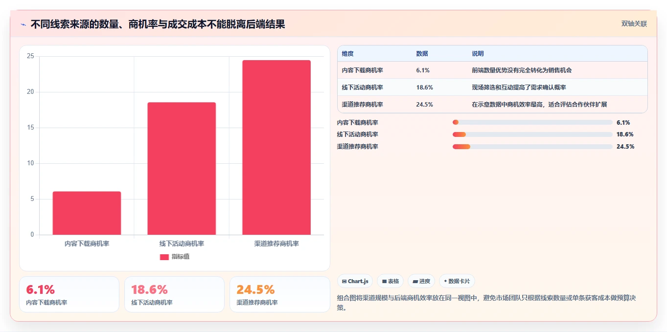
Task: Click the 线下活动商机率 chart bar
Action: point(182,169)
